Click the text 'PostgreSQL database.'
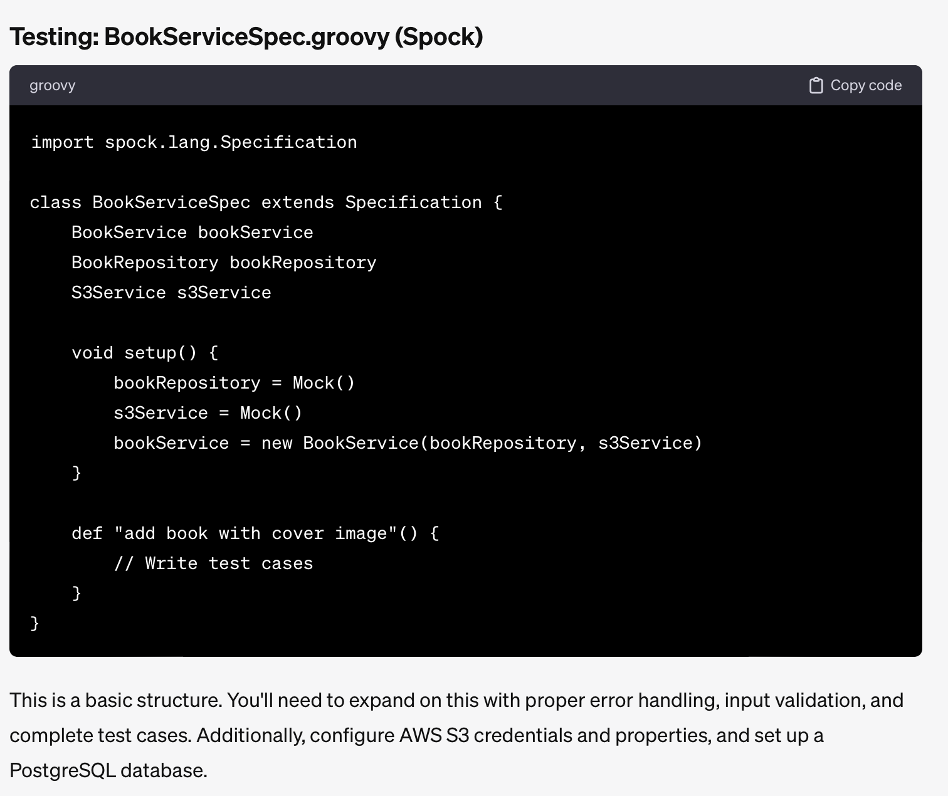 (108, 770)
